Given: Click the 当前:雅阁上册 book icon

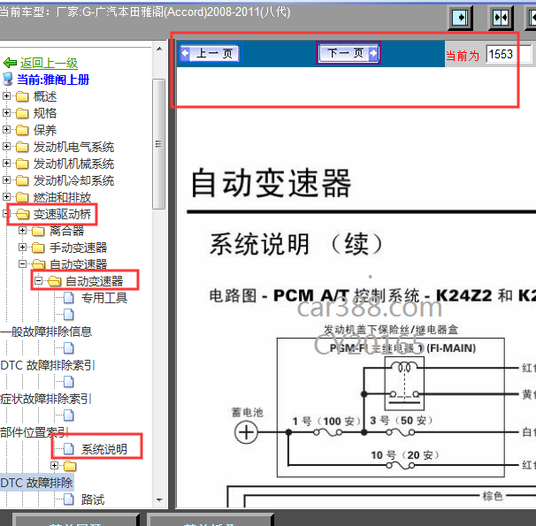Looking at the screenshot, I should click(8, 79).
